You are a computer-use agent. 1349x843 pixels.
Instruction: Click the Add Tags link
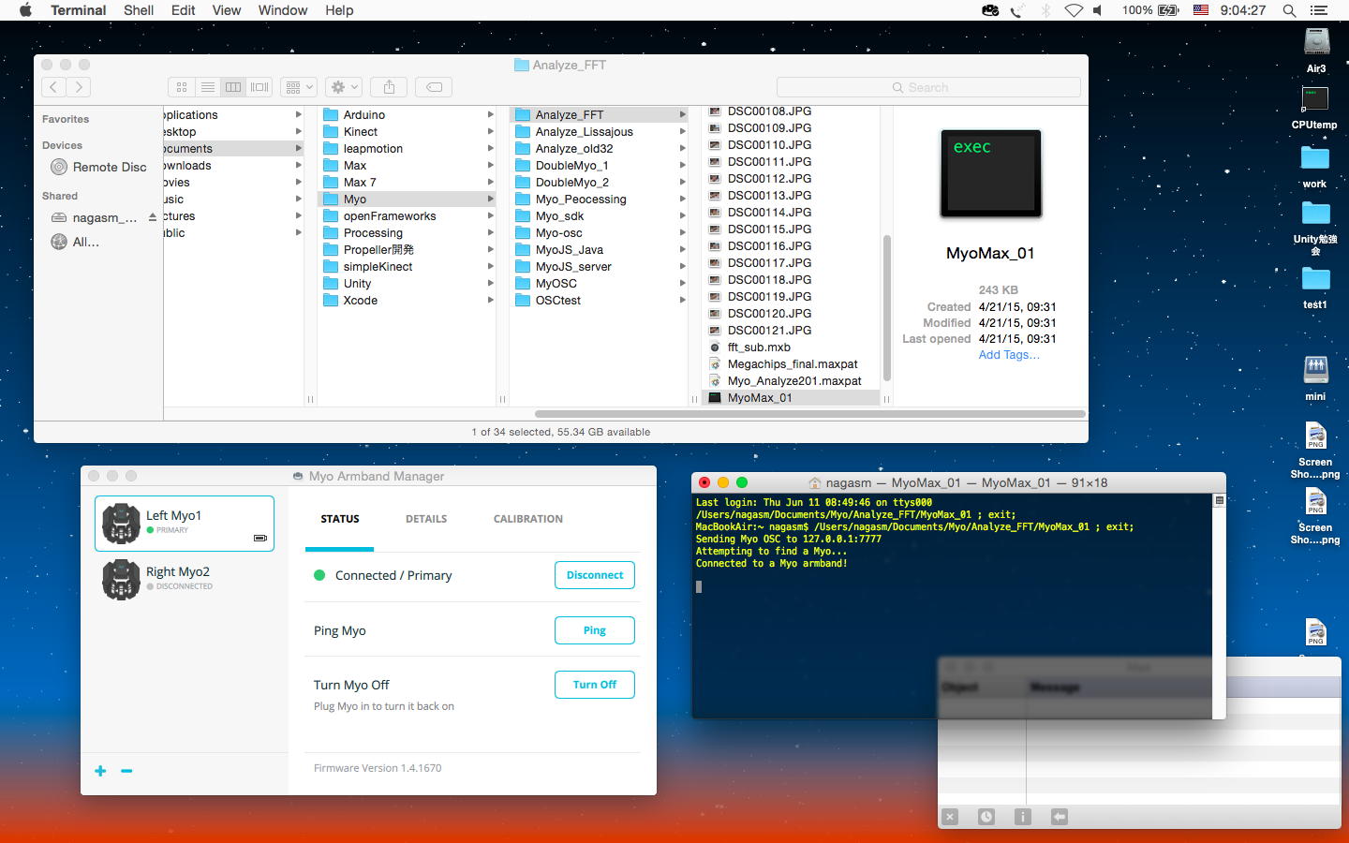(1009, 355)
